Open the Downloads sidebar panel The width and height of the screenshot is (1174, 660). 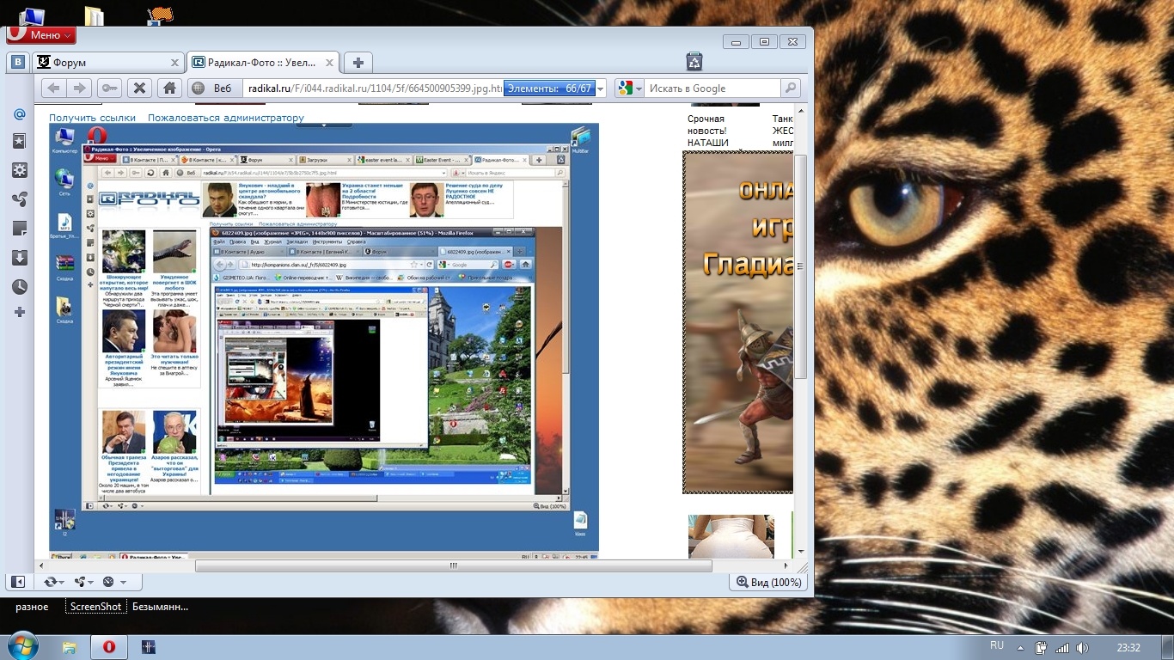[19, 258]
